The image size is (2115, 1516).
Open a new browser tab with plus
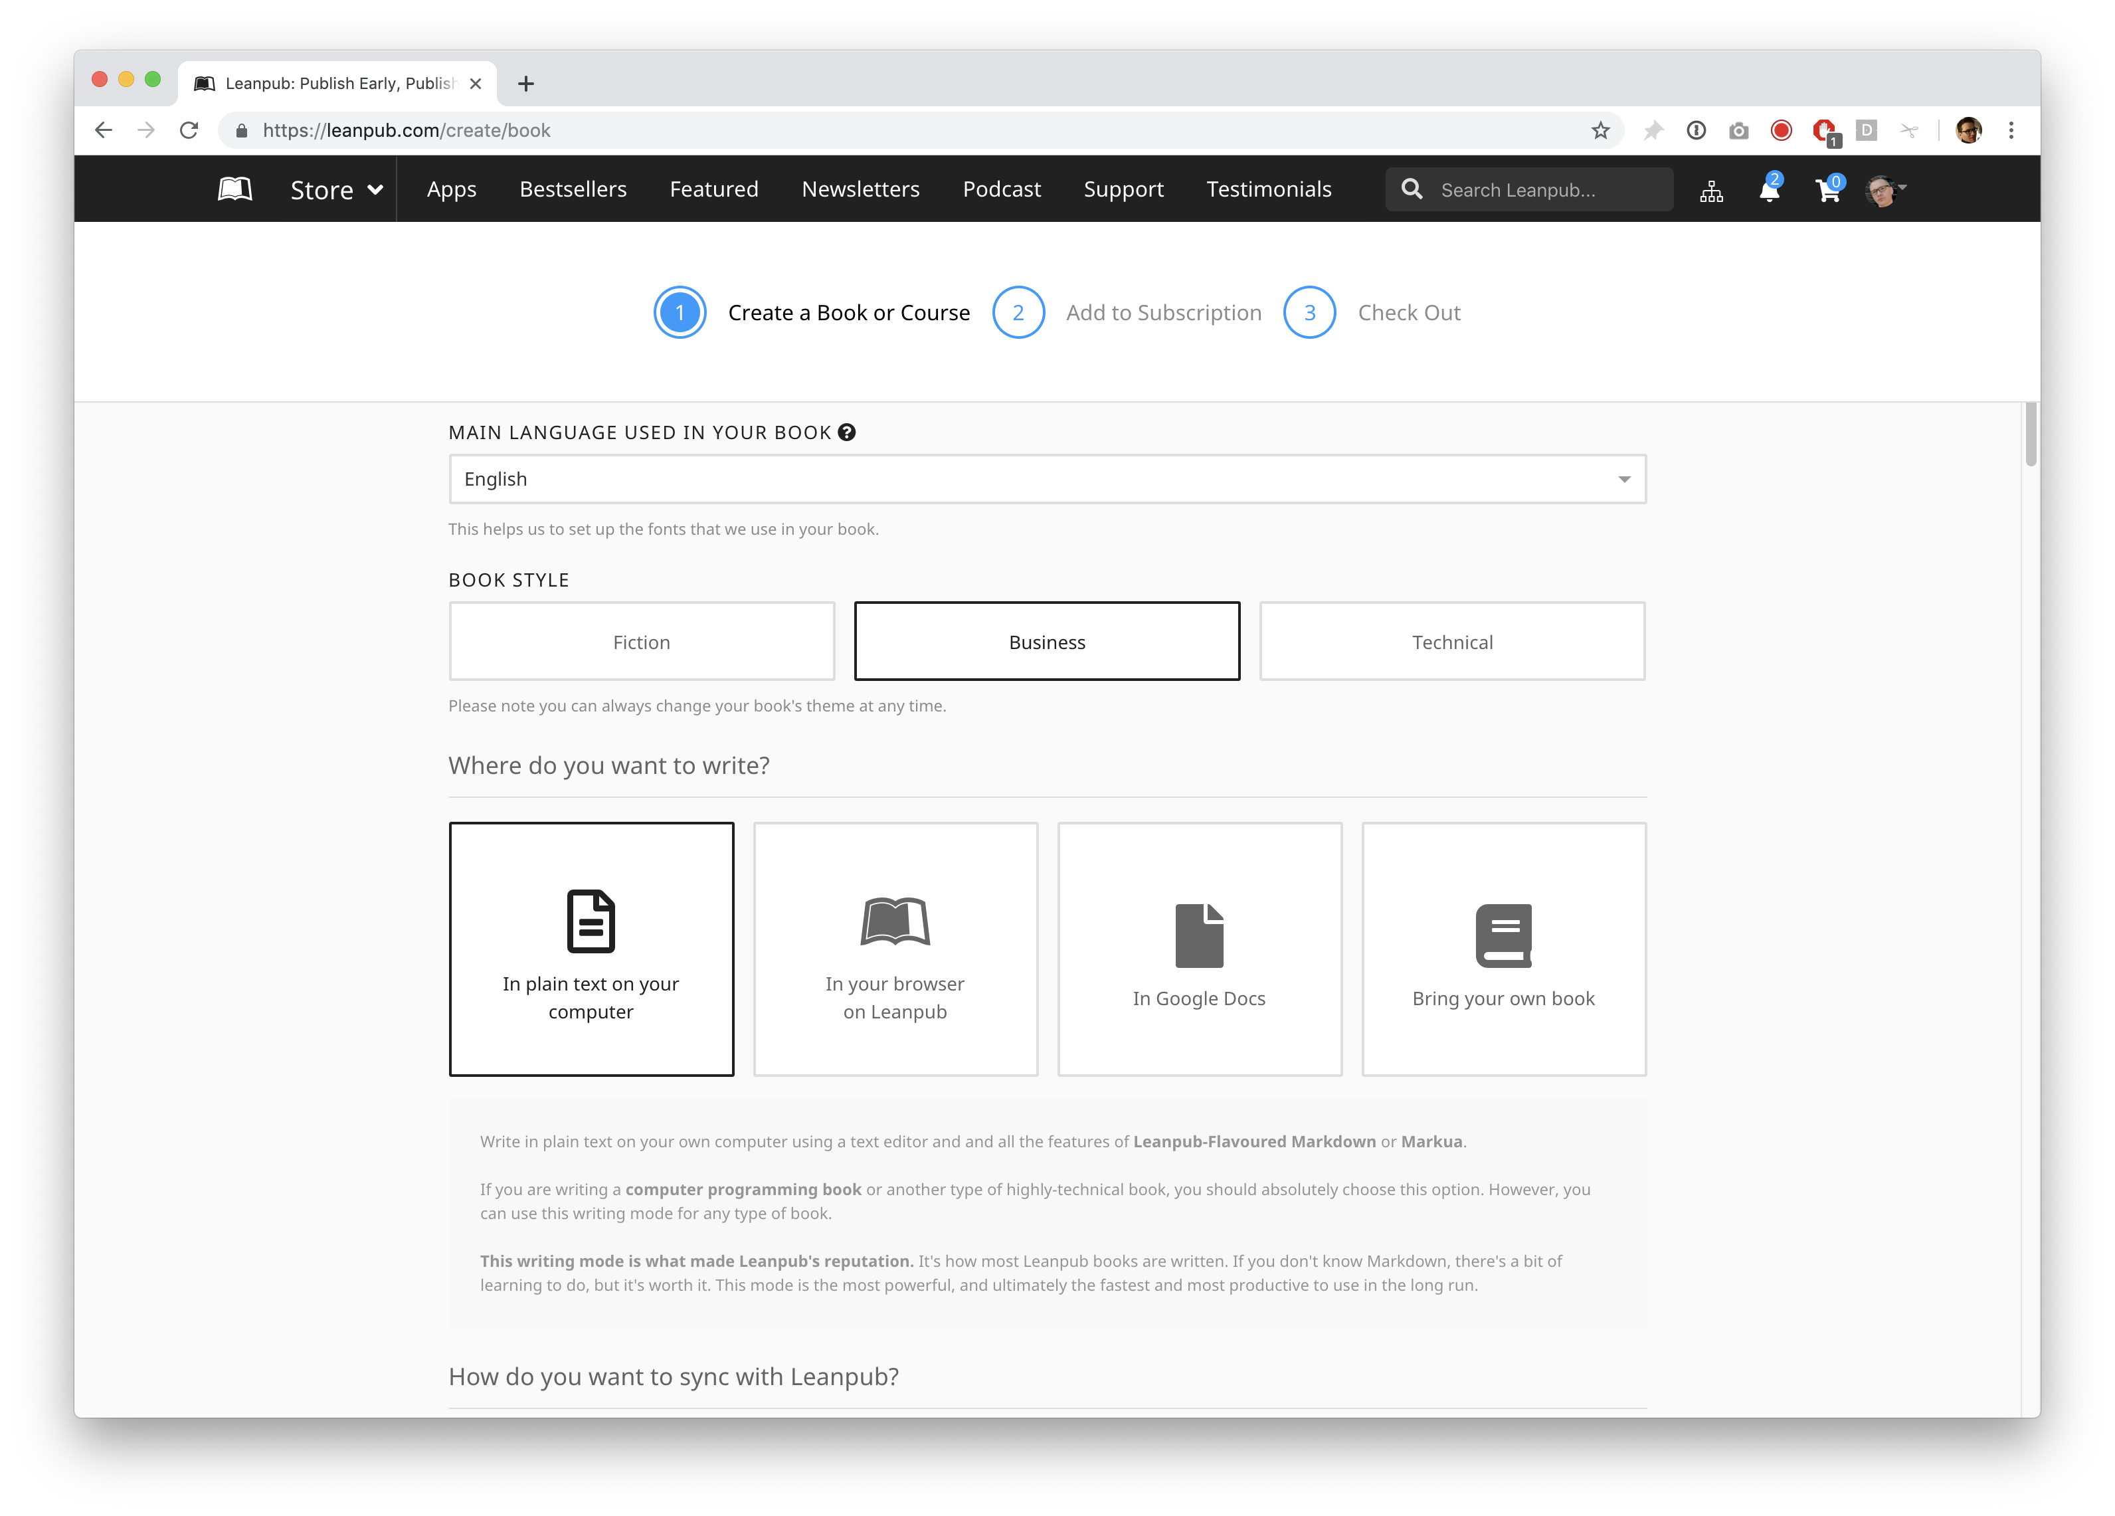(526, 84)
